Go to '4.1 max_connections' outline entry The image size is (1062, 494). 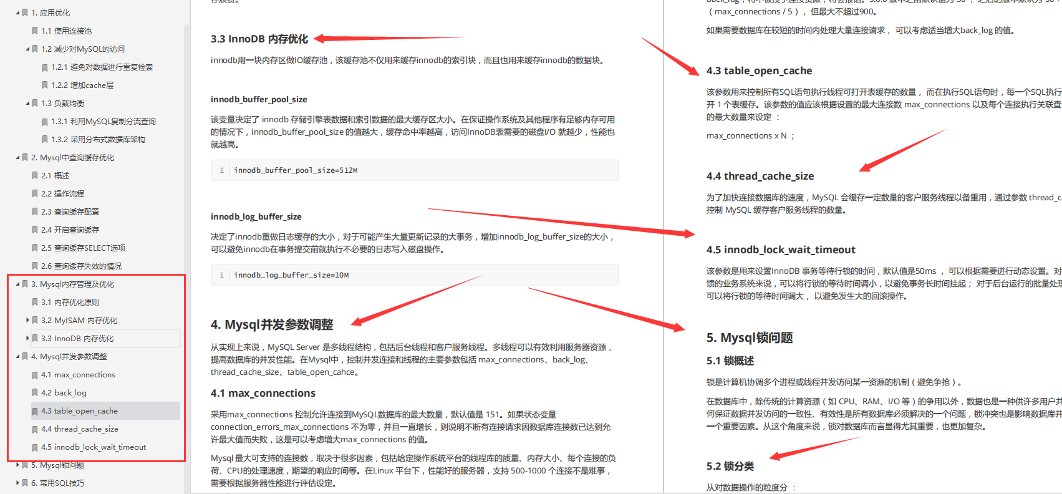(x=78, y=374)
